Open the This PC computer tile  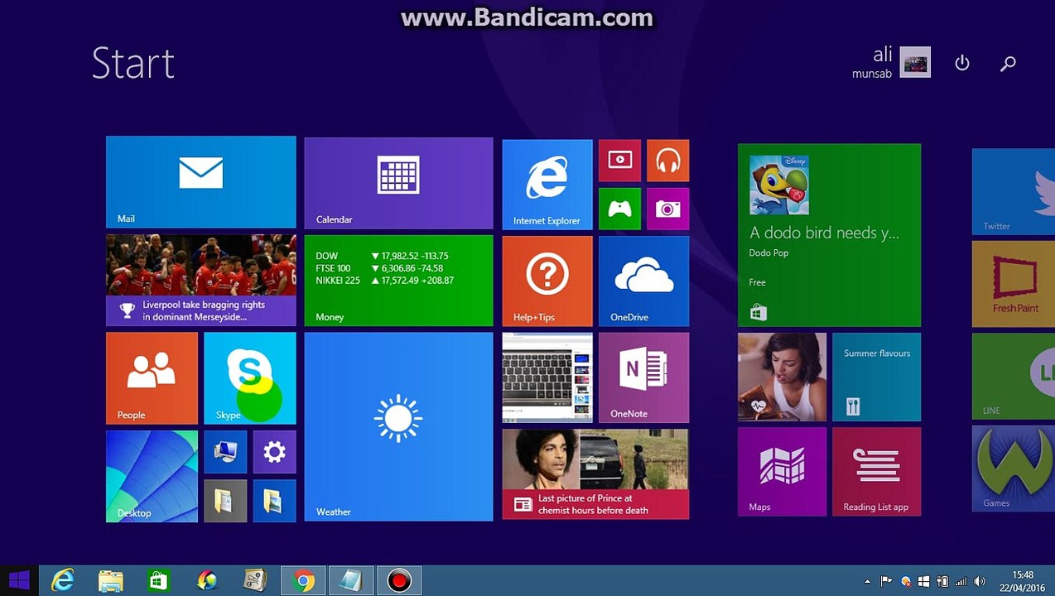(225, 452)
